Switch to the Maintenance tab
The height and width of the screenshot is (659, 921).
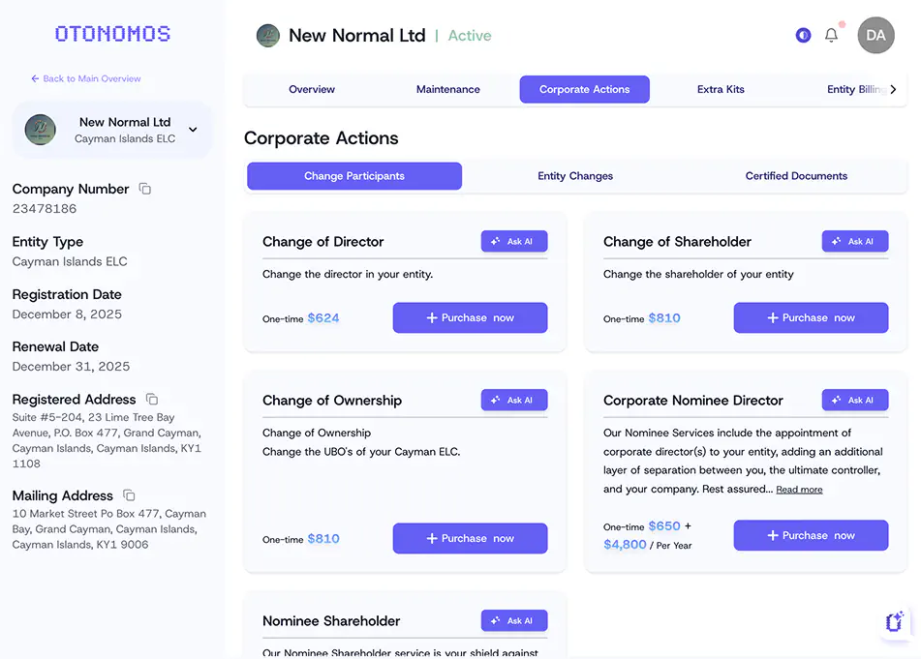click(447, 88)
